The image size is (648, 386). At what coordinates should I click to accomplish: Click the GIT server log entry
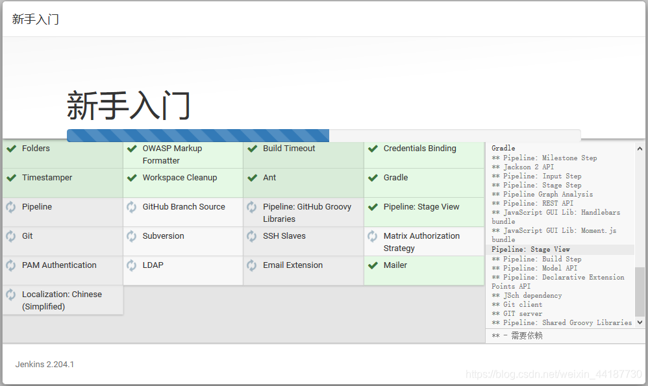[517, 313]
